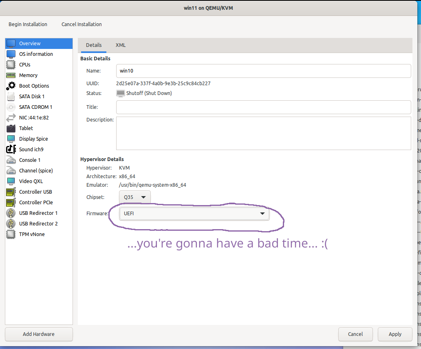Click the window title "win11 on QEMU/KVM"
The image size is (421, 349).
(x=208, y=8)
